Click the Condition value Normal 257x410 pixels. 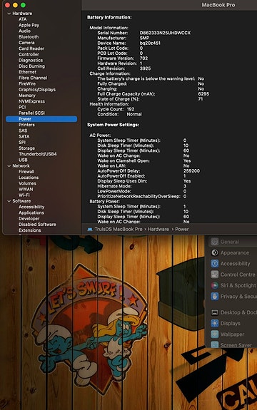pyautogui.click(x=134, y=114)
